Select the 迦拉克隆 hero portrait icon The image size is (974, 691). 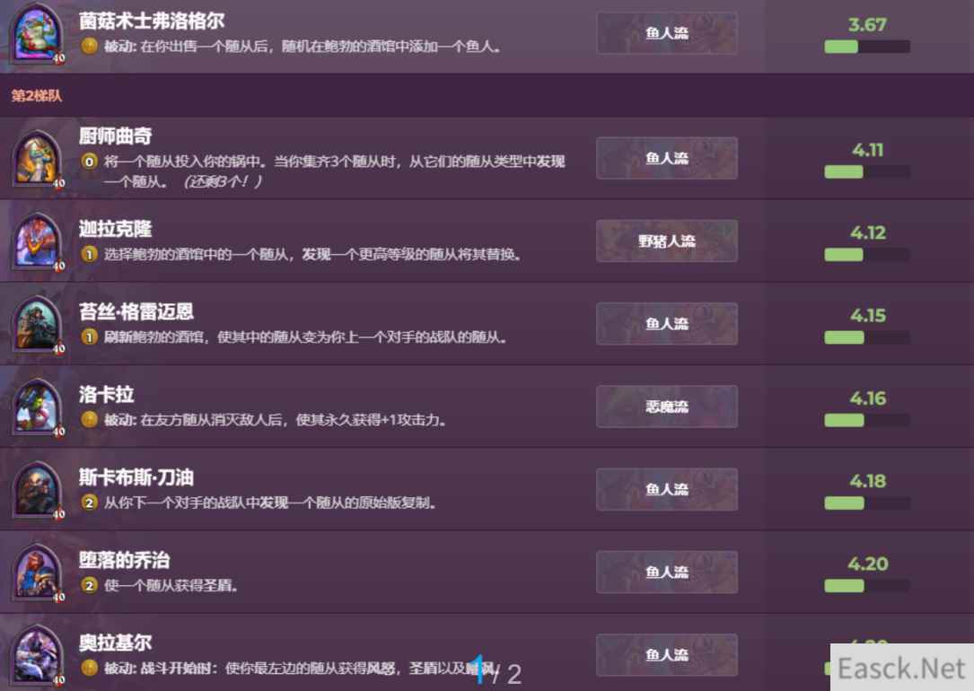[38, 241]
